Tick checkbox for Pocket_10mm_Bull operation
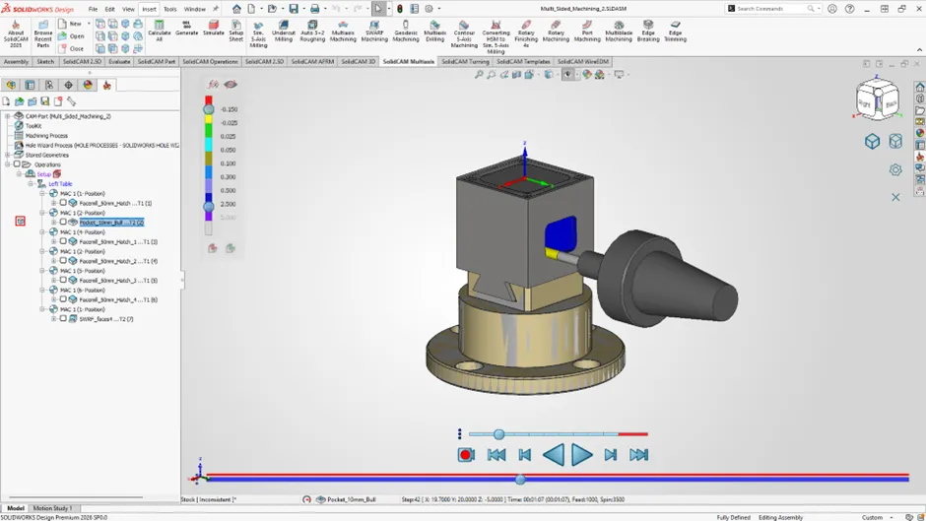The width and height of the screenshot is (926, 521). pyautogui.click(x=63, y=223)
